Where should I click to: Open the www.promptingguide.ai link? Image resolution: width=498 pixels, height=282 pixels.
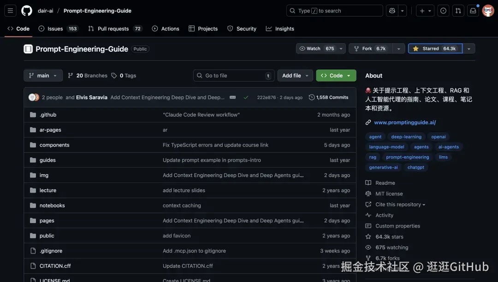coord(404,123)
